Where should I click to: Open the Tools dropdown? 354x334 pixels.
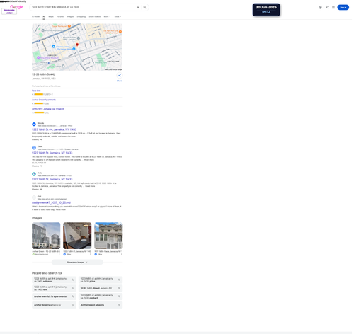[118, 17]
